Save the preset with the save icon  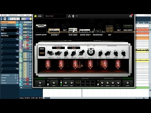69,16
